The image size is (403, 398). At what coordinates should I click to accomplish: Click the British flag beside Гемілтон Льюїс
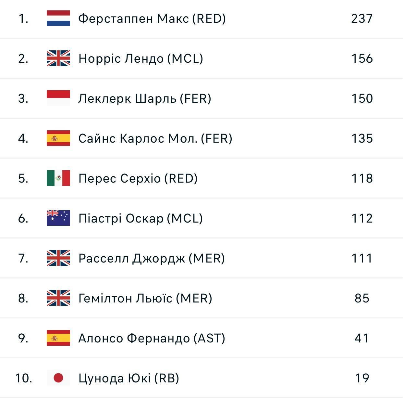click(x=58, y=298)
